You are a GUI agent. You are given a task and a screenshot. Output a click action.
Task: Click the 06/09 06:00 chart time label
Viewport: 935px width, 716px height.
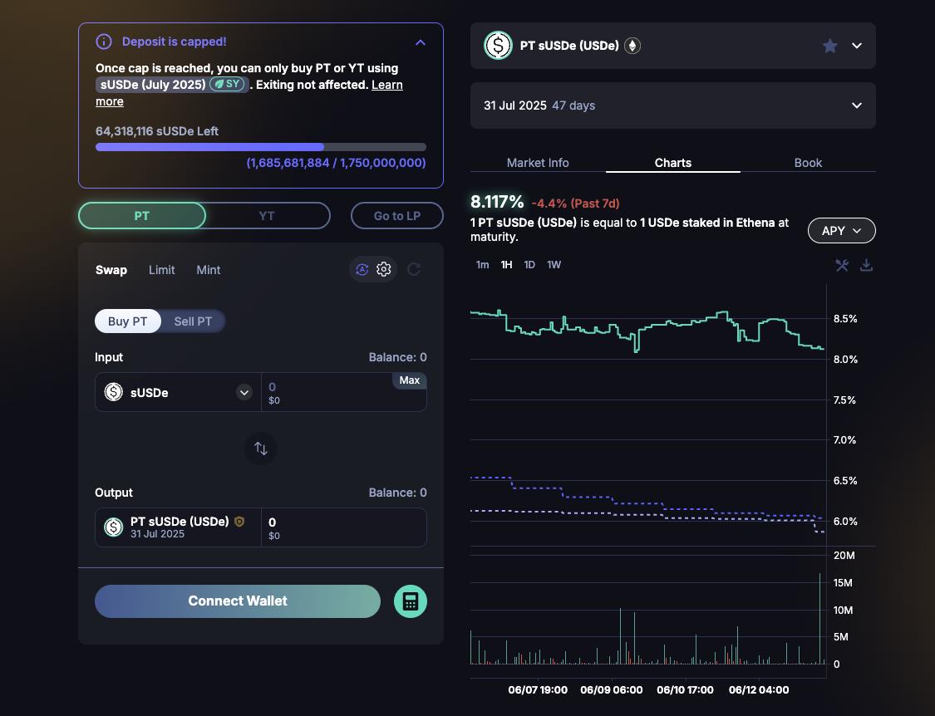pyautogui.click(x=611, y=689)
